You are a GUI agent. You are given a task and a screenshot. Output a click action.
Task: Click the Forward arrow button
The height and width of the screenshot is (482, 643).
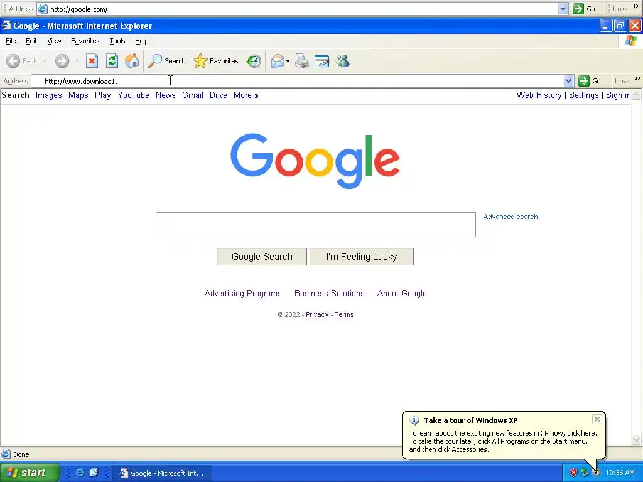click(62, 61)
